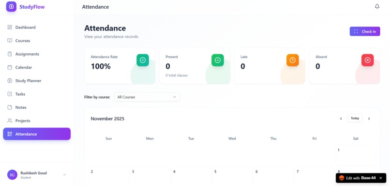Click the Projects people icon in sidebar
Viewport: 390px width, 186px height.
click(x=10, y=121)
